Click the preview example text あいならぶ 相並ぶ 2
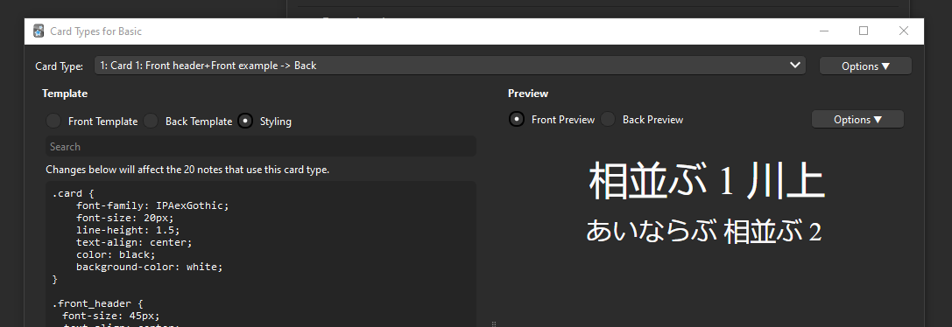Viewport: 952px width, 327px height. [x=703, y=232]
